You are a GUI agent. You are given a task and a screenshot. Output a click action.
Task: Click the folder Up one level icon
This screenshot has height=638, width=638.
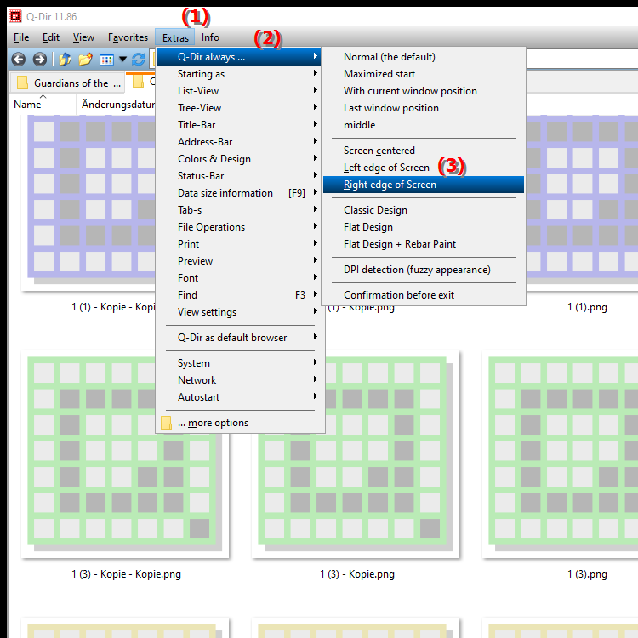(65, 60)
